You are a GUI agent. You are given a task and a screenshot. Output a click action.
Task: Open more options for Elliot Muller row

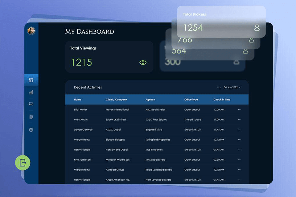coord(239,110)
